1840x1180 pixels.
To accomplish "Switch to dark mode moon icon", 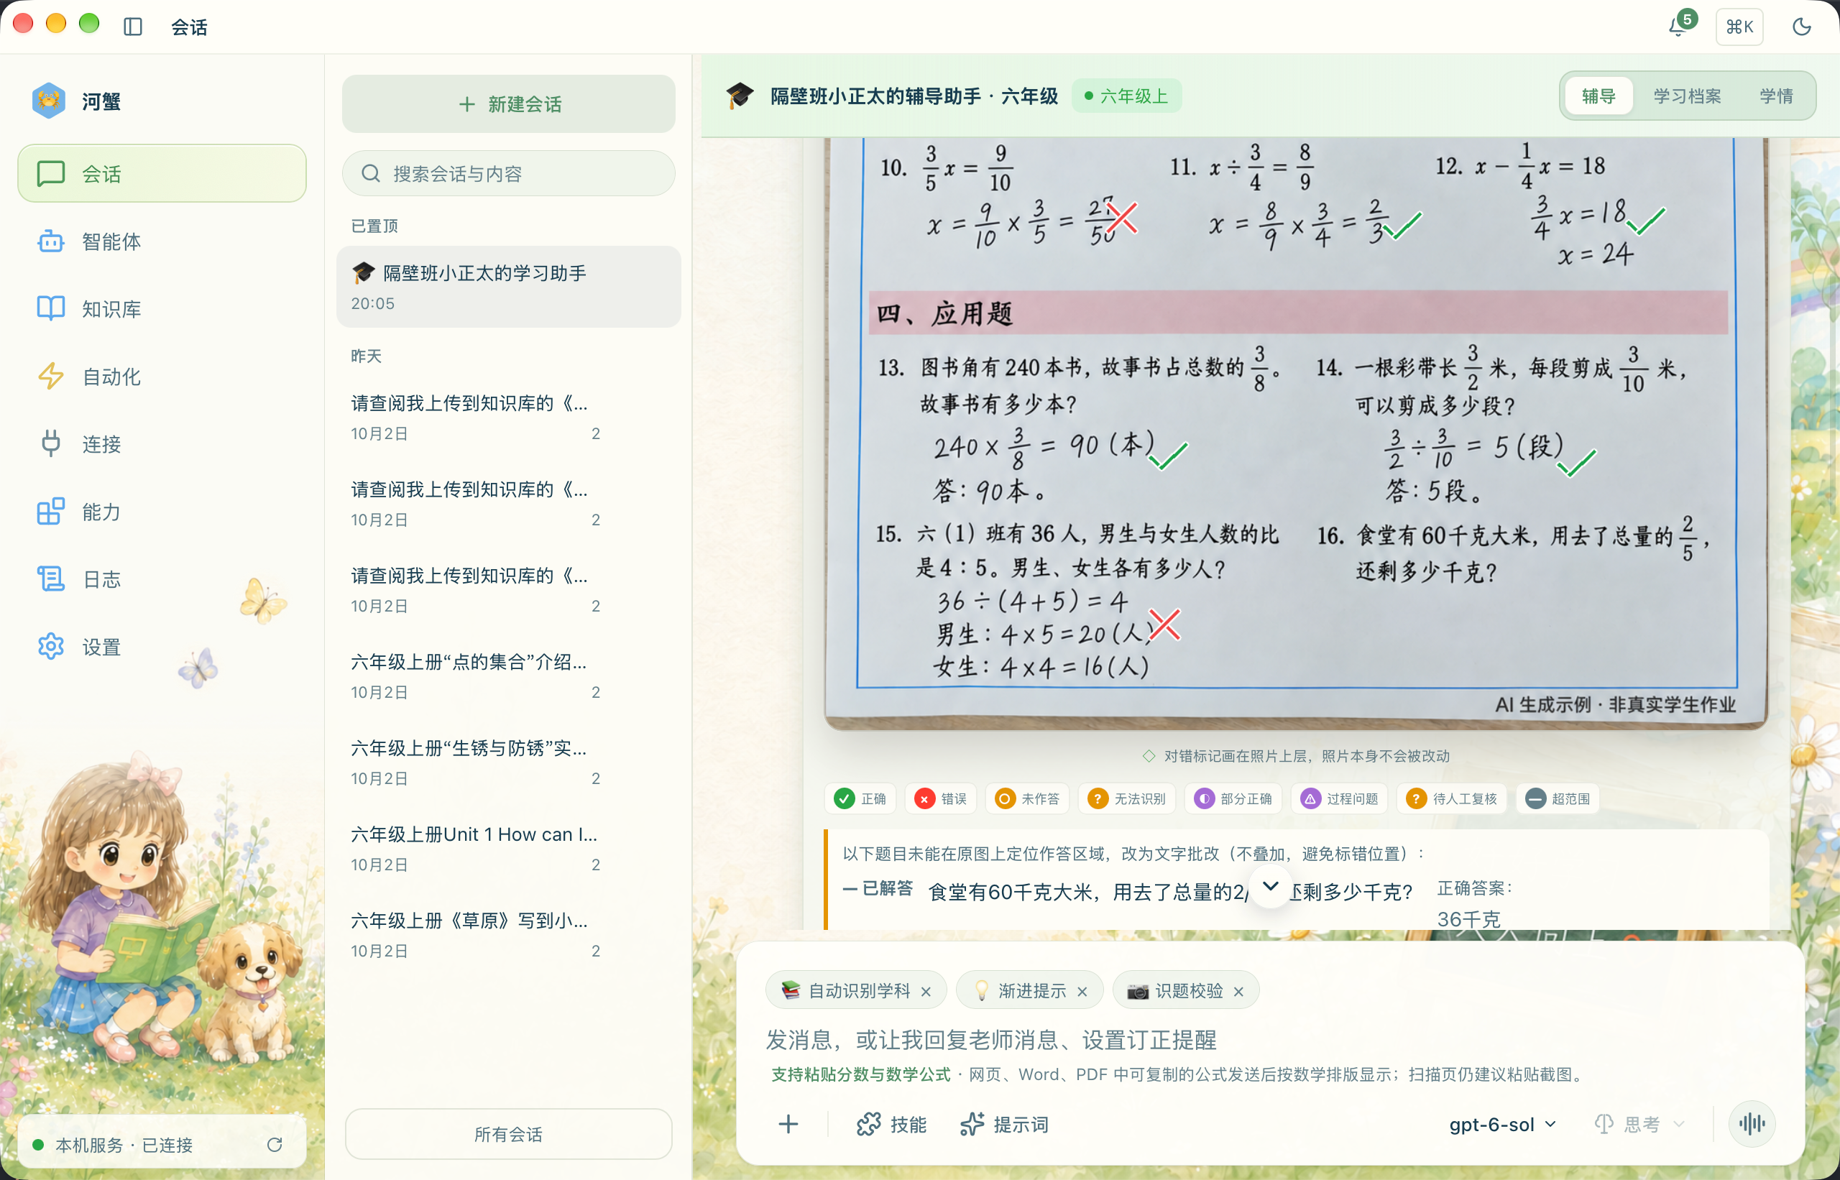I will click(x=1802, y=27).
